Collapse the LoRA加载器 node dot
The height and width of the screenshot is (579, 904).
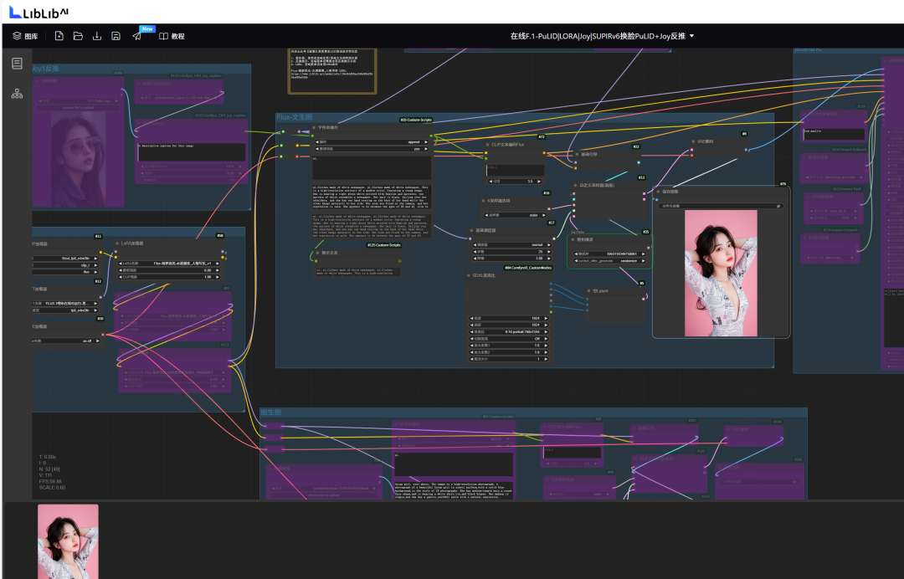point(117,243)
